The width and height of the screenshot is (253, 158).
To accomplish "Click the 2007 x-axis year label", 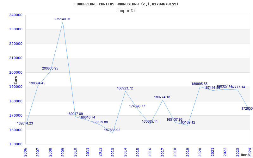I will 38,152.
